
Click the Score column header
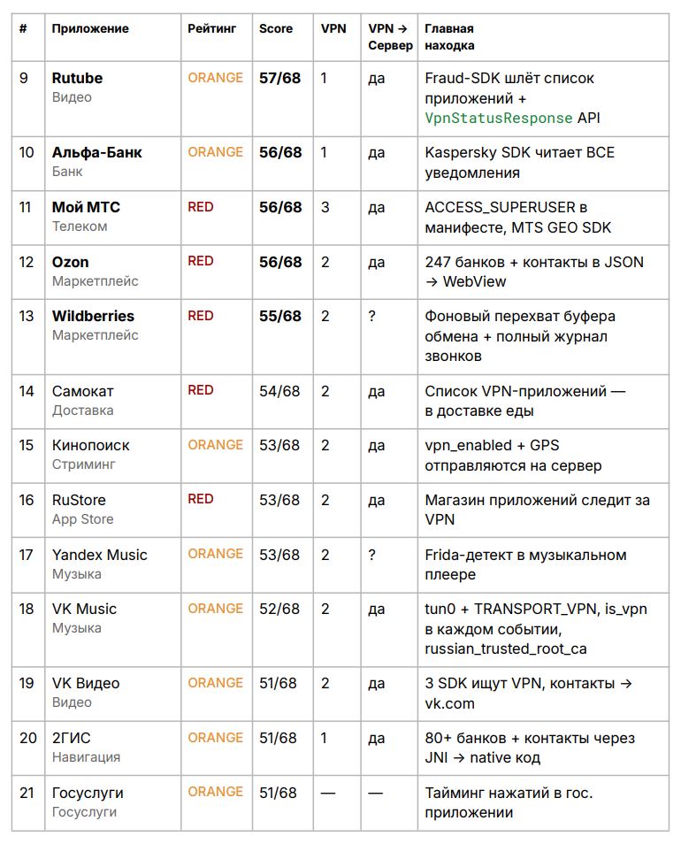pos(276,29)
